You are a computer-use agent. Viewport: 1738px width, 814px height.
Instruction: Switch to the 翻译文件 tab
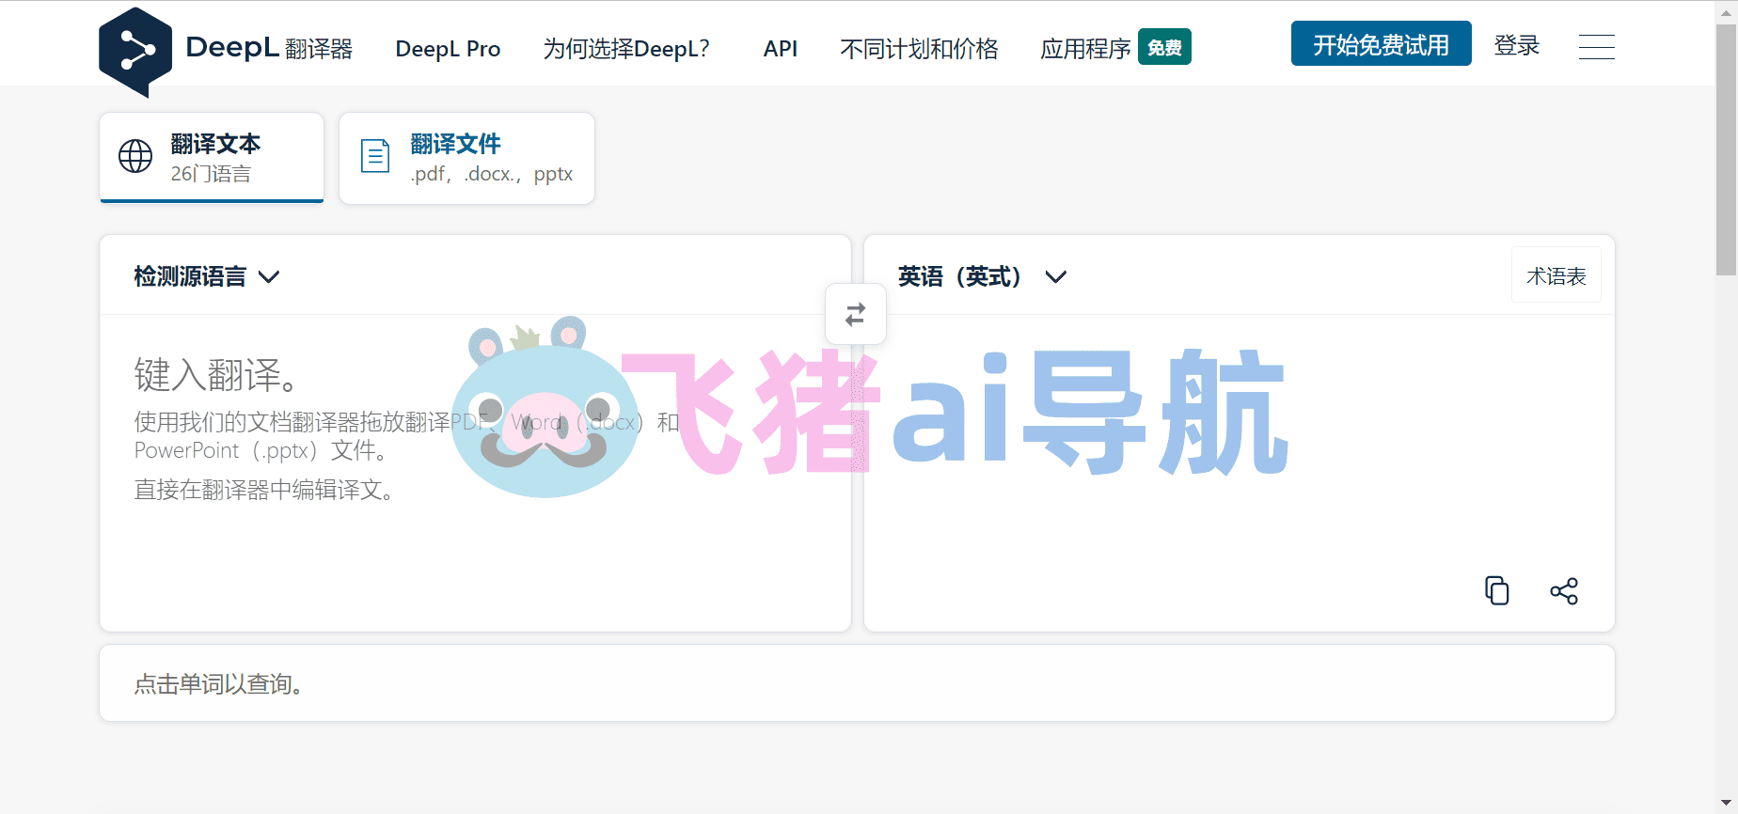[466, 158]
